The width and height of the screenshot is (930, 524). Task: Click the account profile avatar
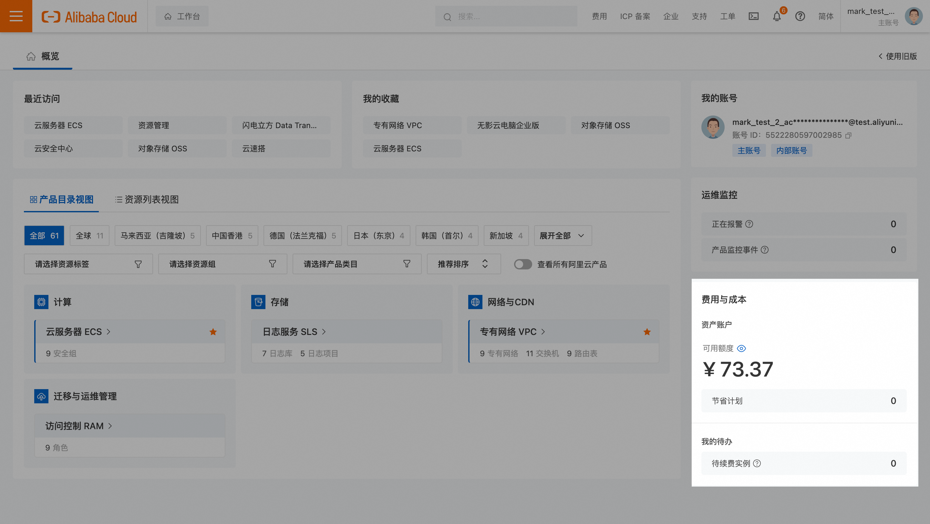tap(713, 127)
